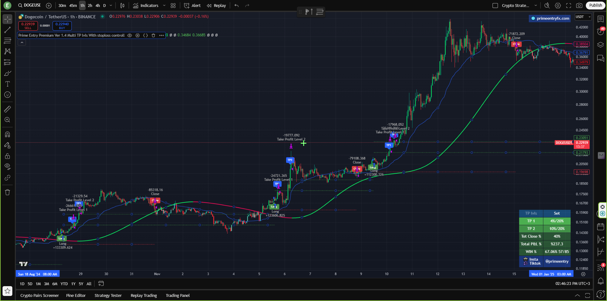Open the calendar panel in right sidebar

click(x=600, y=227)
